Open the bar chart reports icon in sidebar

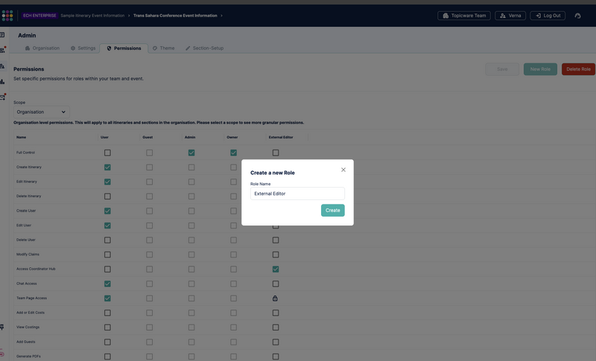point(2,82)
